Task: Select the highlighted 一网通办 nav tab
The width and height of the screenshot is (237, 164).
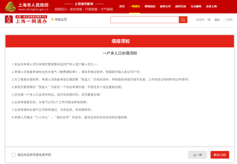Action: tap(134, 6)
